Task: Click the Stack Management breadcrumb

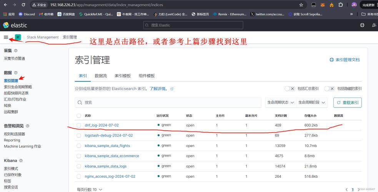Action: tap(43, 37)
